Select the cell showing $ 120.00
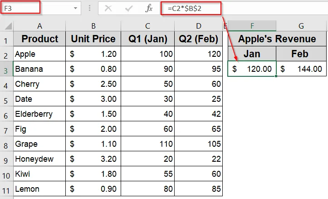Image resolution: width=328 pixels, height=199 pixels. [252, 69]
